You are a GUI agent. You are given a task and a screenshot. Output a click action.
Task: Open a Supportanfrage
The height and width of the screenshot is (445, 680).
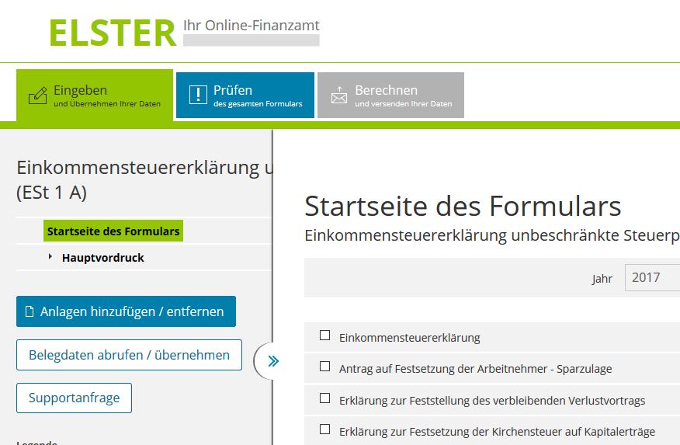74,398
